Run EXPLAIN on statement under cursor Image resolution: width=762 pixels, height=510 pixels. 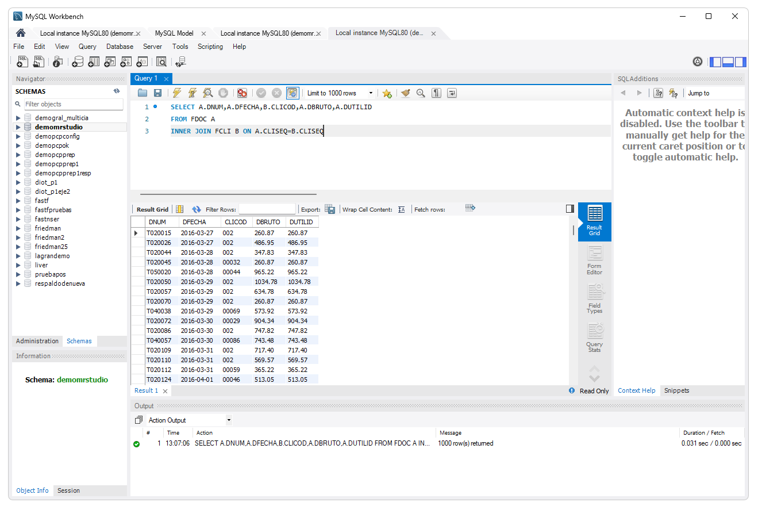[x=208, y=93]
